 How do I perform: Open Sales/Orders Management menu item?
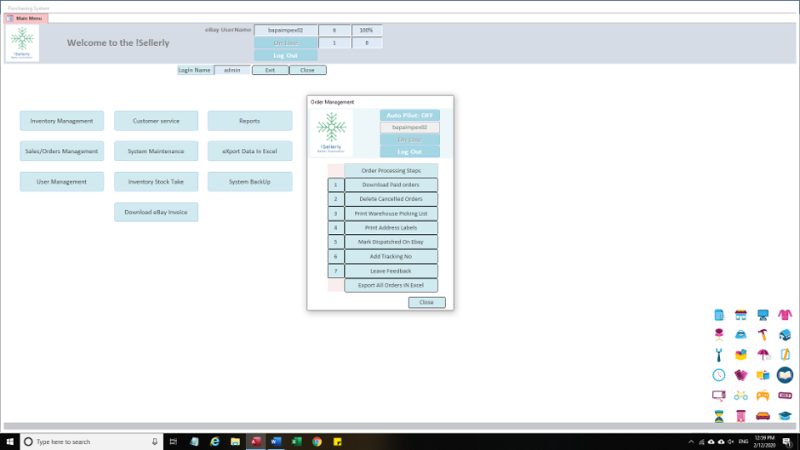point(62,151)
